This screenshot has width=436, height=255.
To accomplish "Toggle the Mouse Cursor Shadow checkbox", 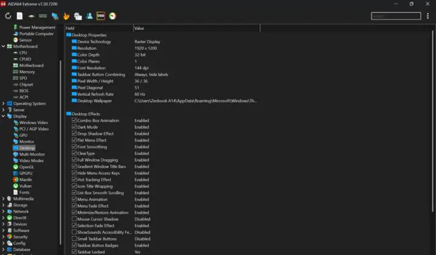I will coord(74,219).
